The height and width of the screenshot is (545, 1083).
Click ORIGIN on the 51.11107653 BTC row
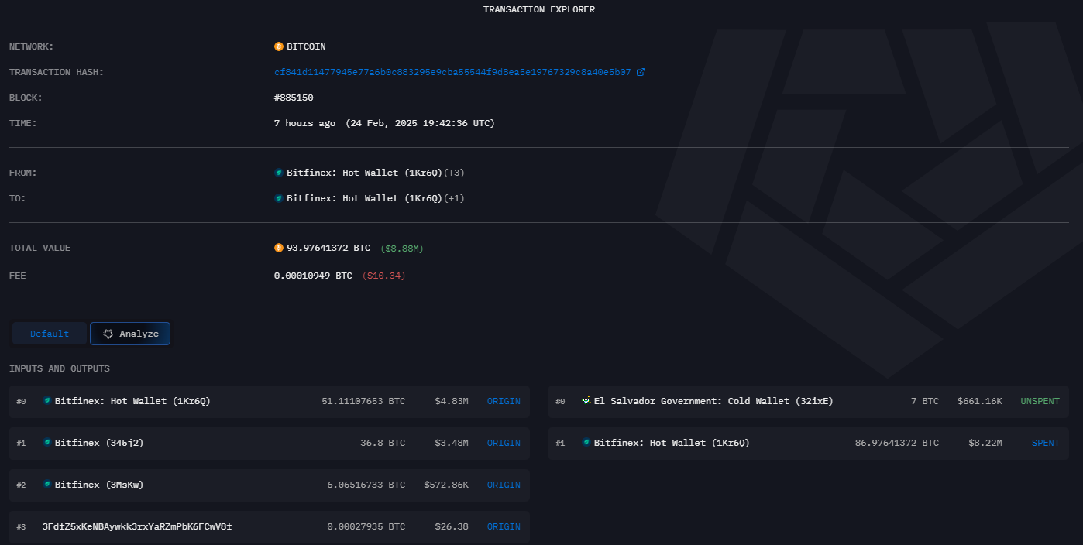coord(504,401)
